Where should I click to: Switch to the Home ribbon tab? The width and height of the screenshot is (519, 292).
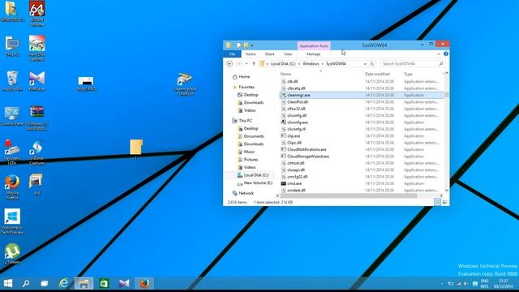pos(251,54)
